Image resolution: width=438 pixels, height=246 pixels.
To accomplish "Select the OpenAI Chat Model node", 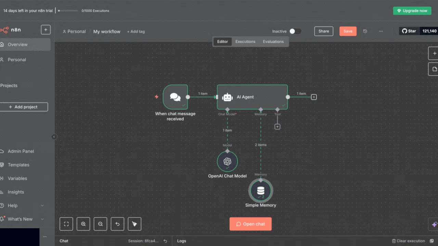I will click(x=227, y=161).
